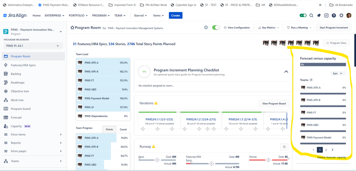Expand Reports in the sidebar
The height and width of the screenshot is (171, 356).
click(x=33, y=143)
